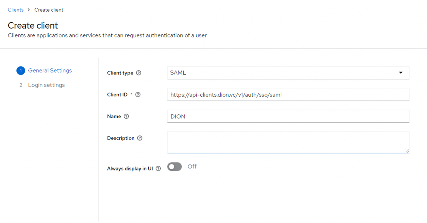Click the Create client page heading
The width and height of the screenshot is (427, 223).
pos(33,25)
